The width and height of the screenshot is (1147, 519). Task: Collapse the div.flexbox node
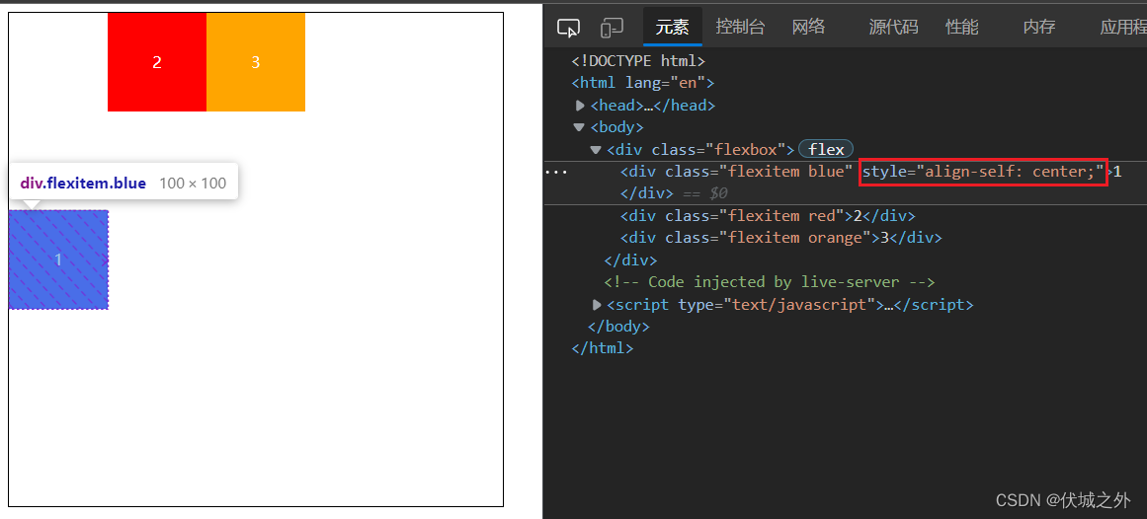[x=596, y=150]
